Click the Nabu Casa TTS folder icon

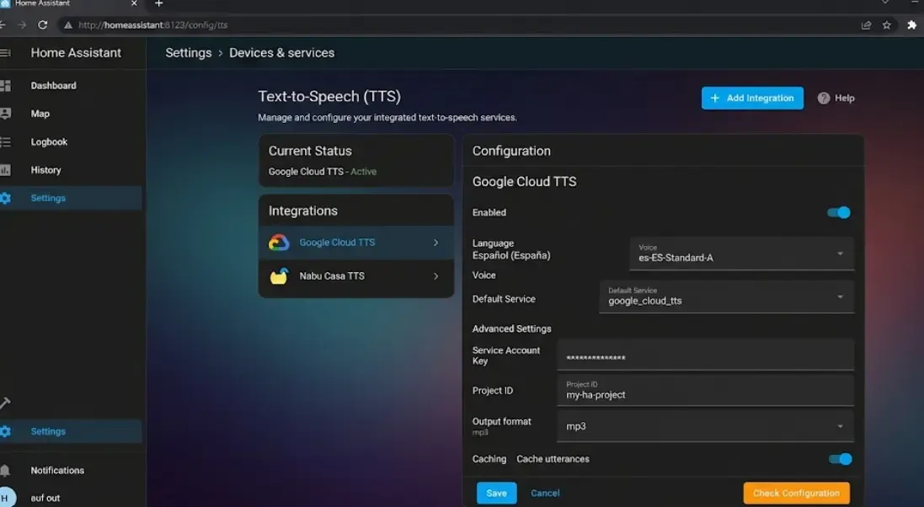[x=279, y=275]
